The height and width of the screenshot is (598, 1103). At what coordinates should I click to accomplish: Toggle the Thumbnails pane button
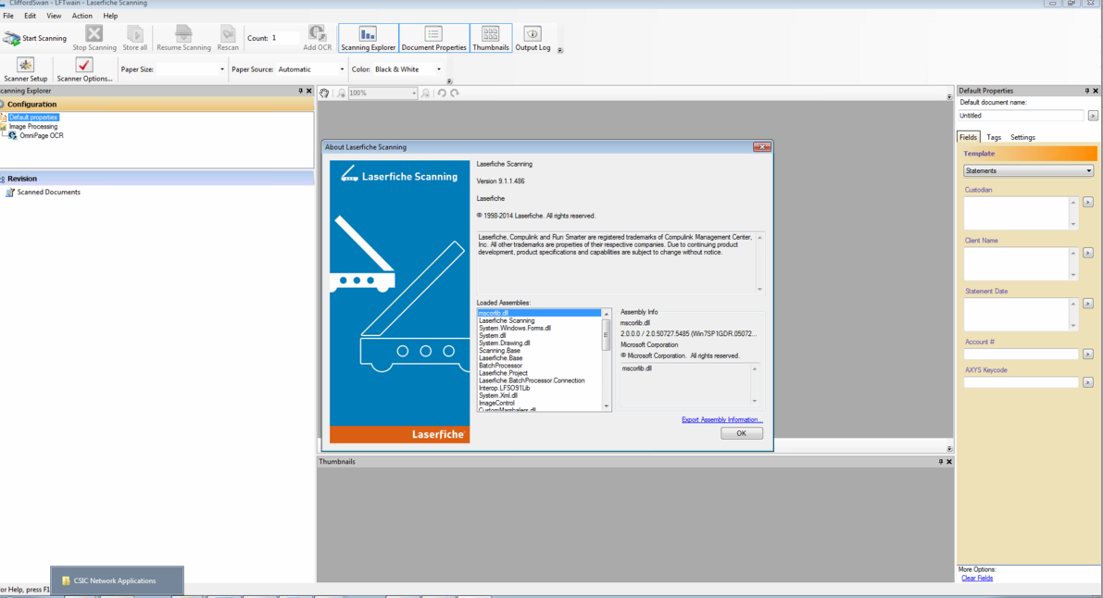coord(490,38)
